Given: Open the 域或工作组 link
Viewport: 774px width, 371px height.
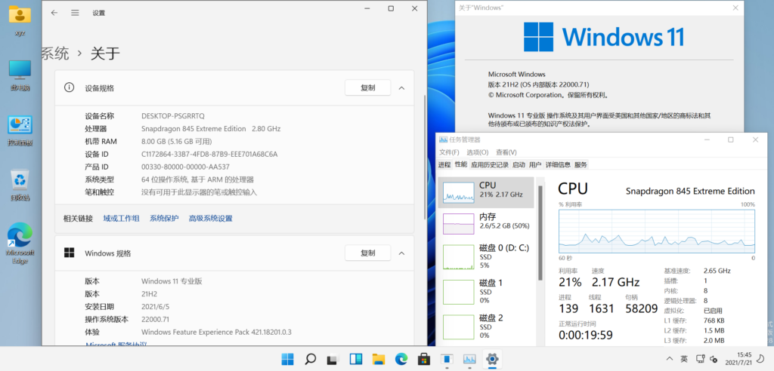Looking at the screenshot, I should (121, 218).
